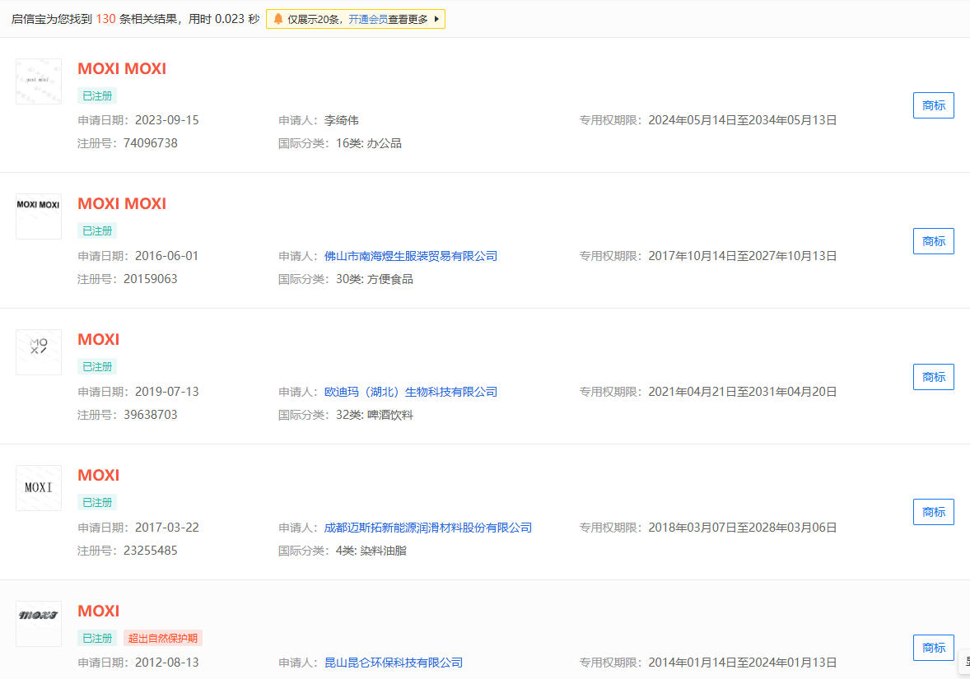Open MOXI MOXI title for registration 20159063
970x679 pixels.
point(122,204)
